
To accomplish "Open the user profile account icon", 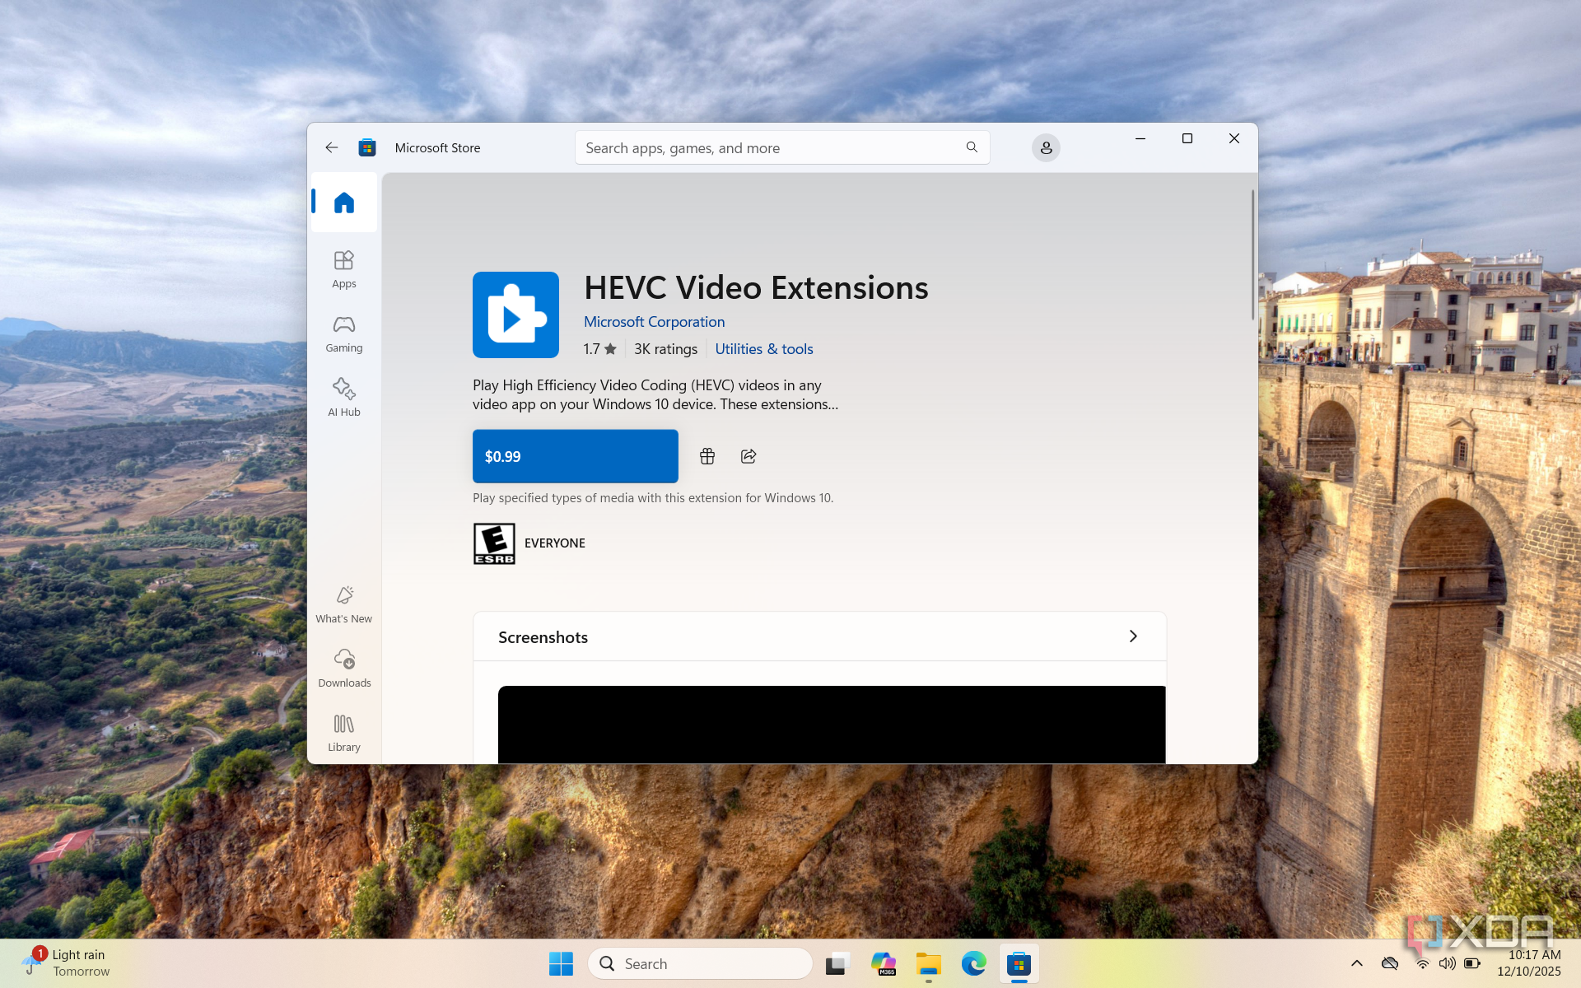I will coord(1046,147).
